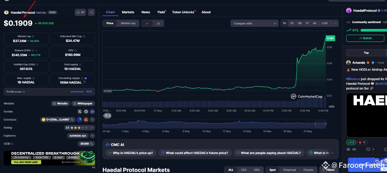
Task: Select the Price chart toggle
Action: click(x=110, y=23)
